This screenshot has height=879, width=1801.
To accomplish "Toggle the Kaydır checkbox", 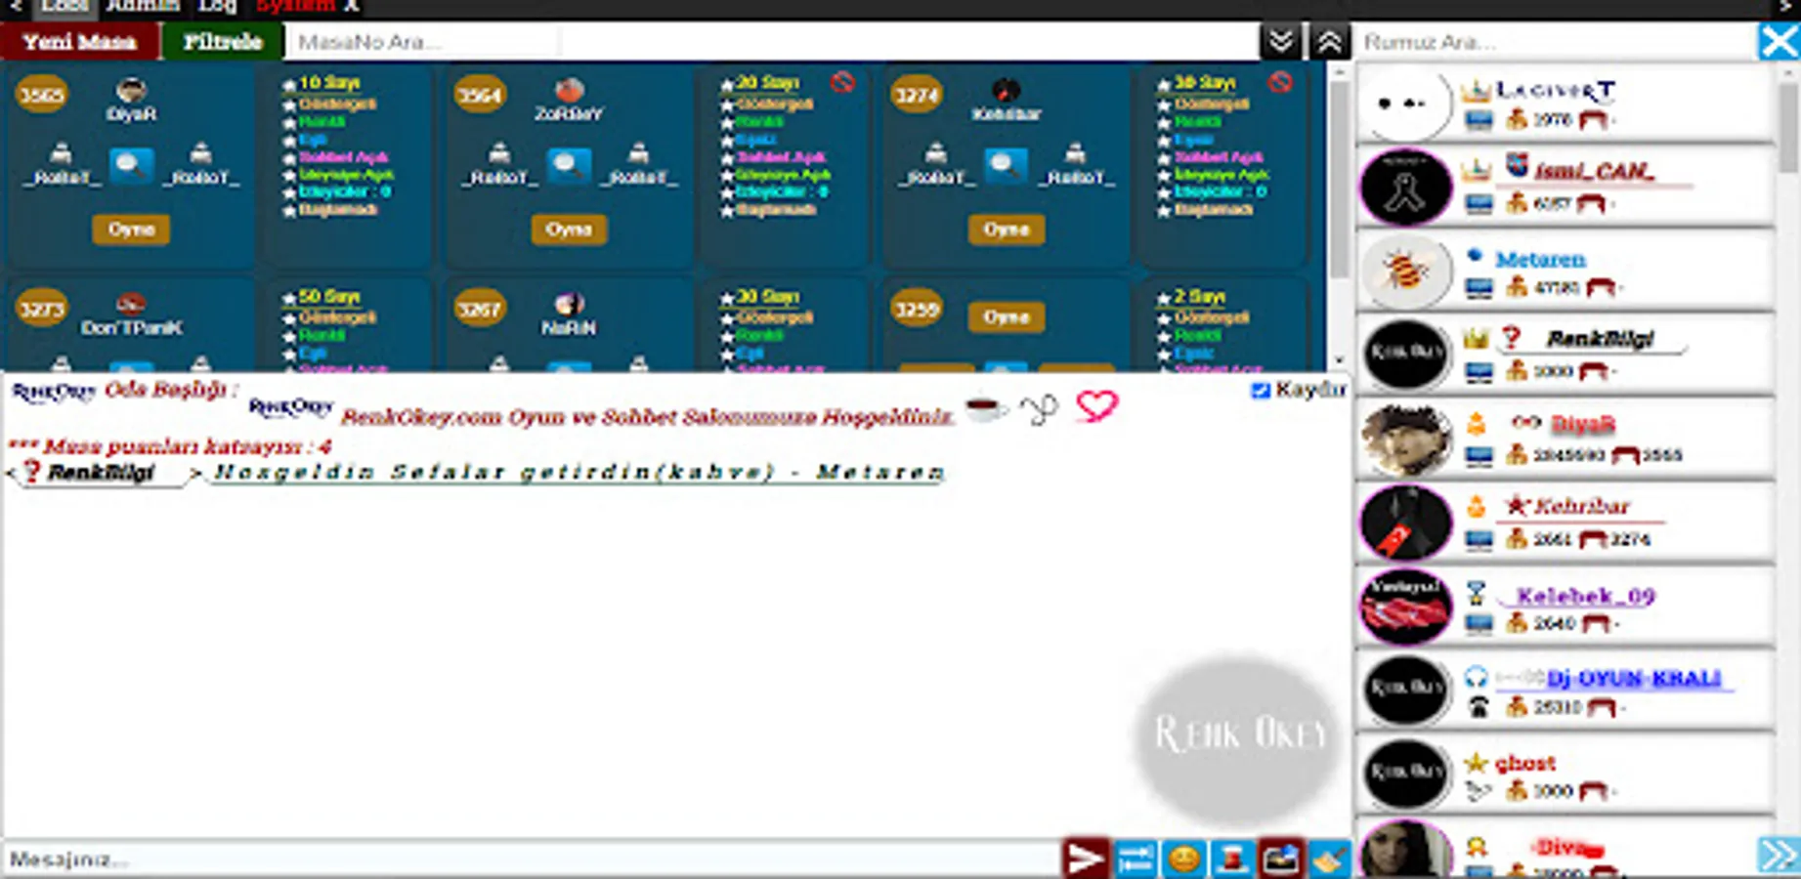I will tap(1261, 391).
